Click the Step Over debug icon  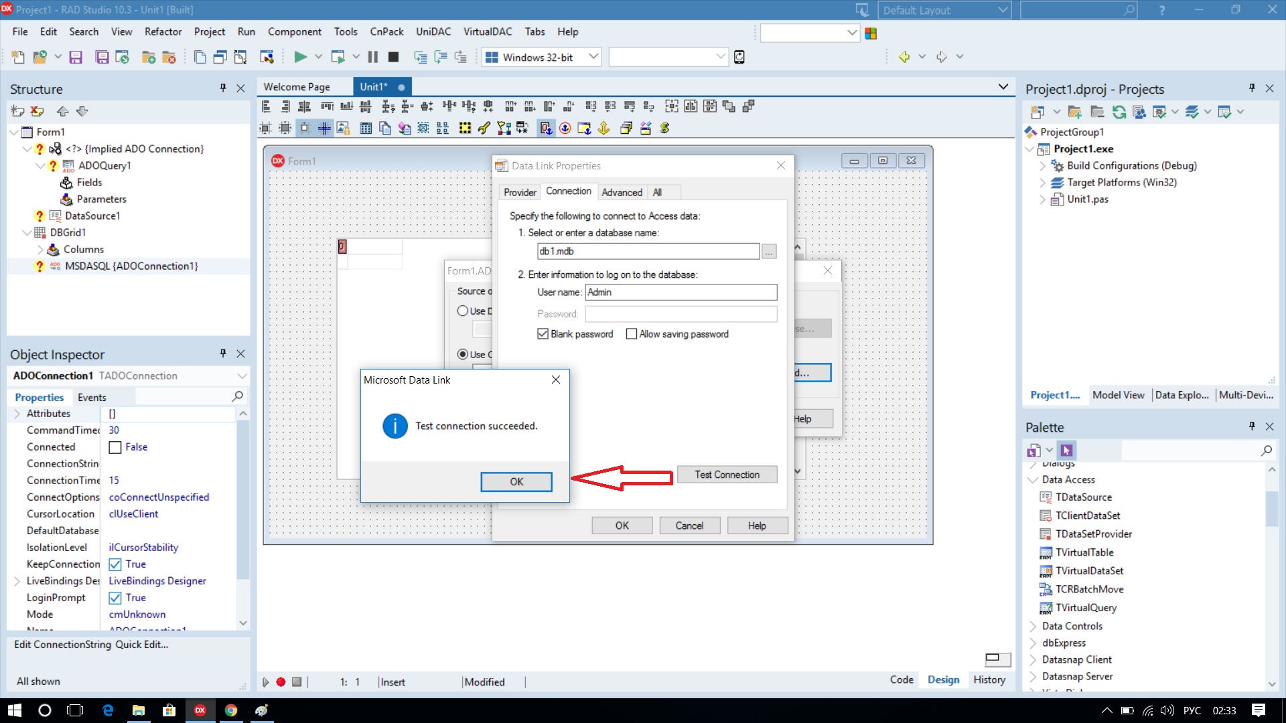[441, 57]
